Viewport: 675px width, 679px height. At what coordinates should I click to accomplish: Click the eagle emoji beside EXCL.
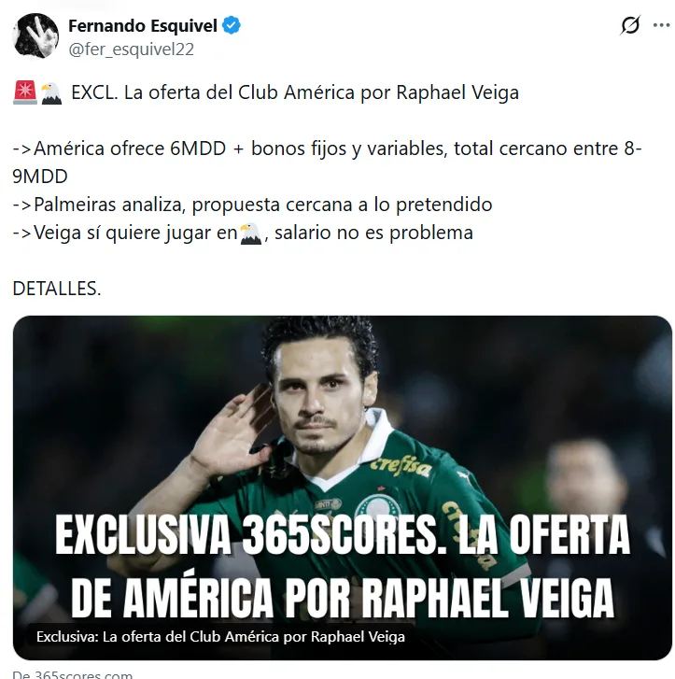click(51, 93)
